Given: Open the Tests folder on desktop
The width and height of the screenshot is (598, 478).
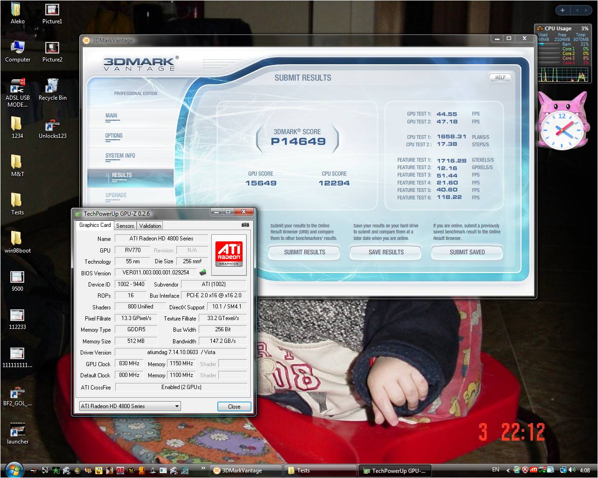Looking at the screenshot, I should (x=17, y=204).
